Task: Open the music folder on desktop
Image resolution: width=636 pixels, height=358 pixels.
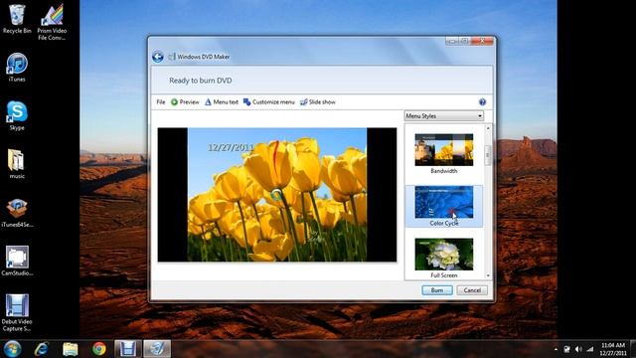Action: 17,164
